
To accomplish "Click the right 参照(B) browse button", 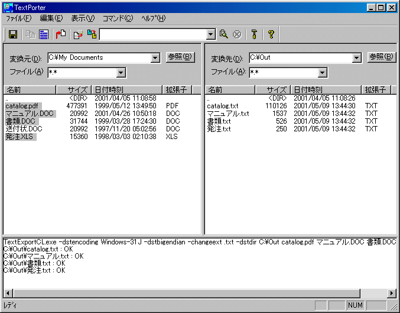I will tap(381, 57).
